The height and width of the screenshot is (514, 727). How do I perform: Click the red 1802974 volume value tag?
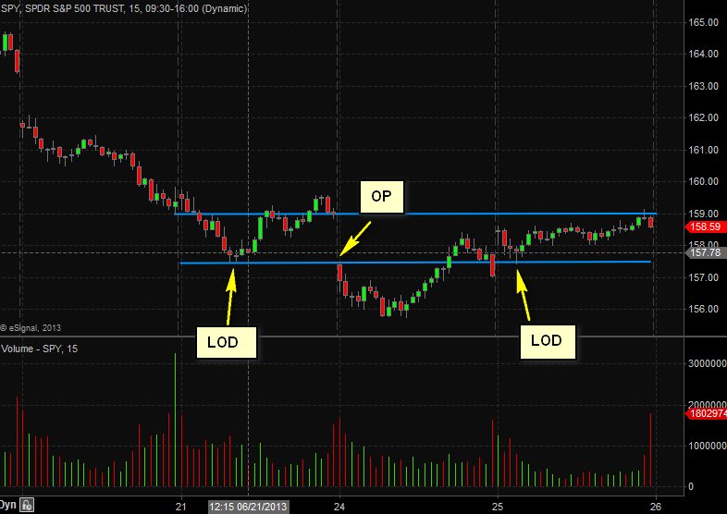(x=706, y=413)
